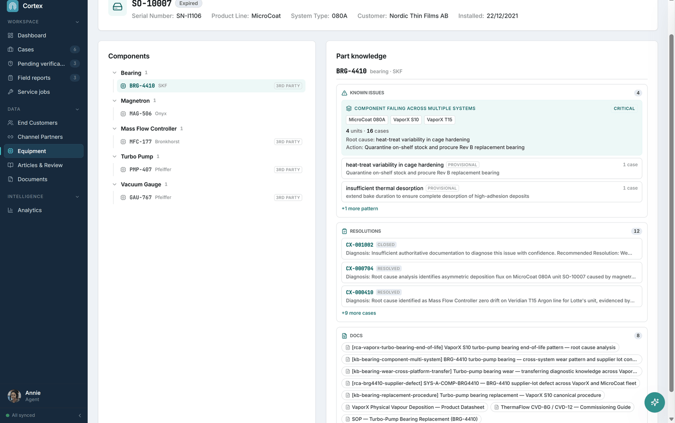Click the Articles & Review book icon

point(11,165)
